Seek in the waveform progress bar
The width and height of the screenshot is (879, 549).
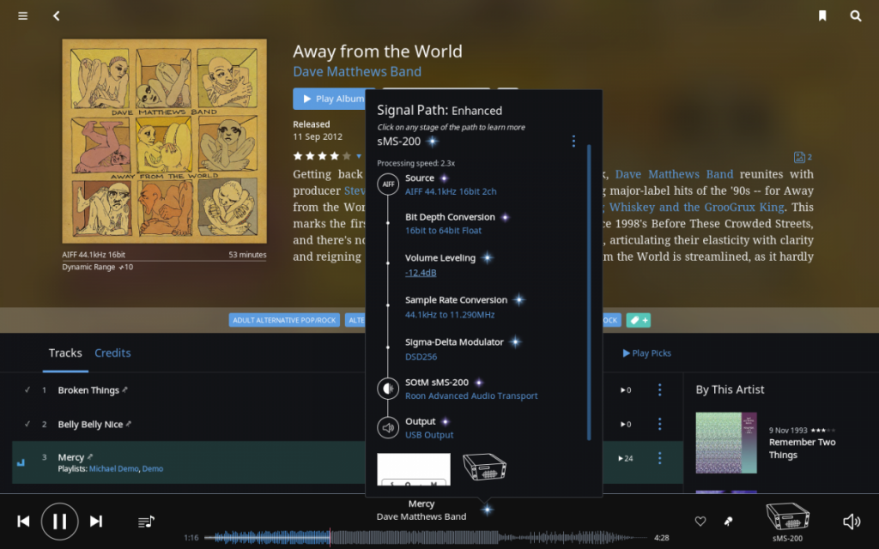tap(426, 538)
